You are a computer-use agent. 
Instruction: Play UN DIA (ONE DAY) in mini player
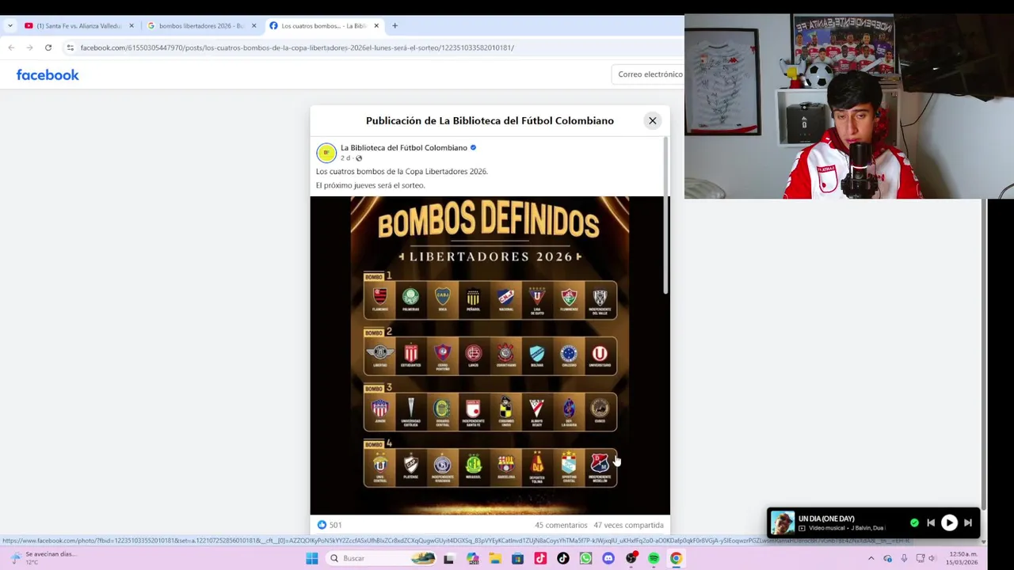click(x=949, y=523)
